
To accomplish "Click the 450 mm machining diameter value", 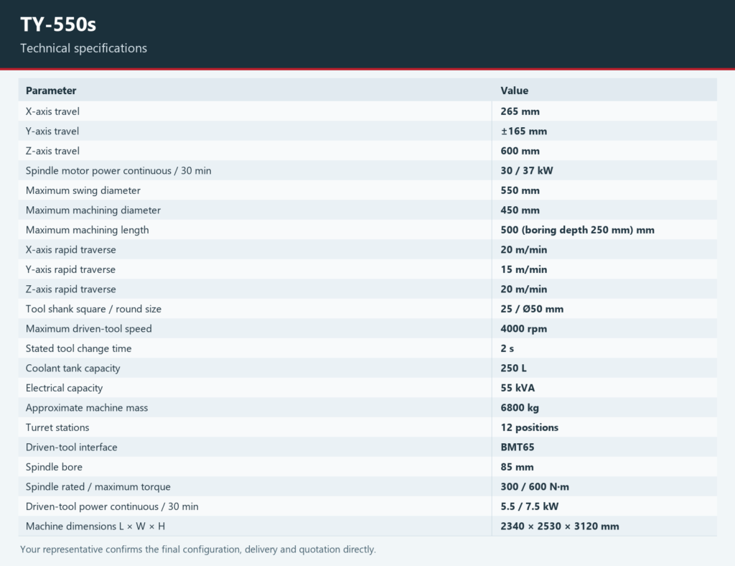I will (x=520, y=210).
